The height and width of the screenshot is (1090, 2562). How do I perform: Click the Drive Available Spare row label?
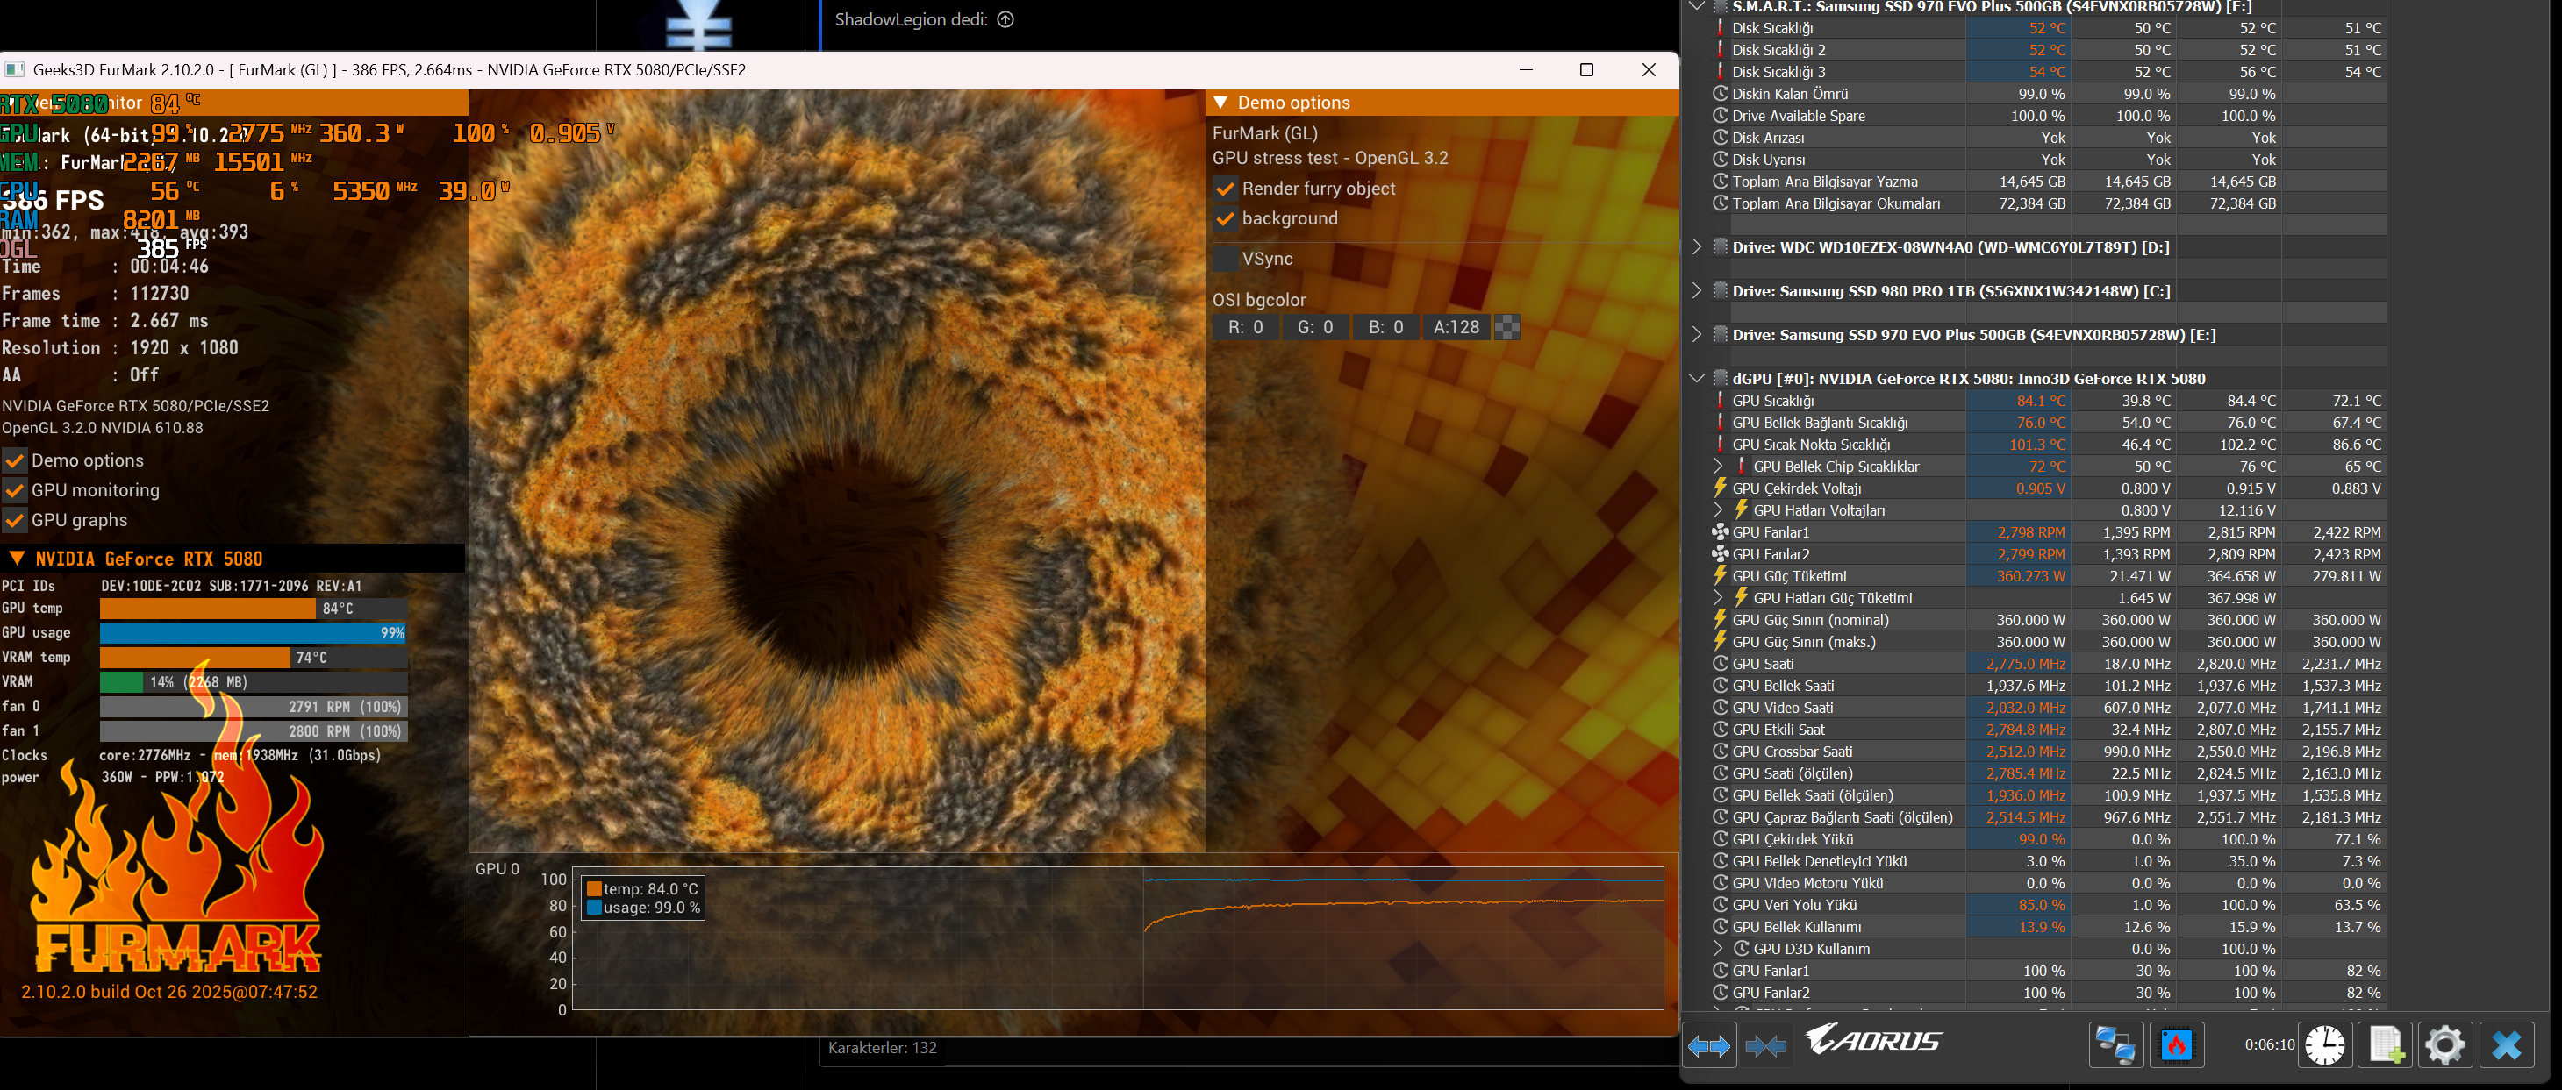(1798, 117)
